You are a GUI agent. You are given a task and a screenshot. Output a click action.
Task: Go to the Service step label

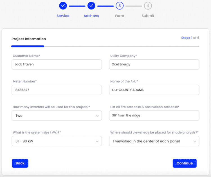point(63,16)
